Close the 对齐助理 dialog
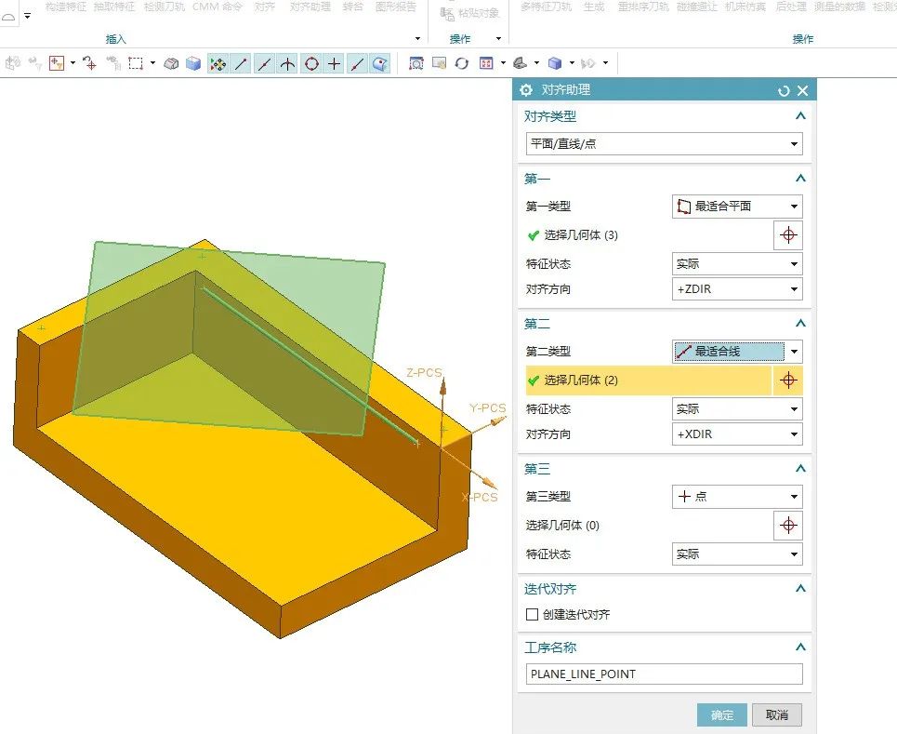Viewport: 897px width, 734px height. [802, 90]
